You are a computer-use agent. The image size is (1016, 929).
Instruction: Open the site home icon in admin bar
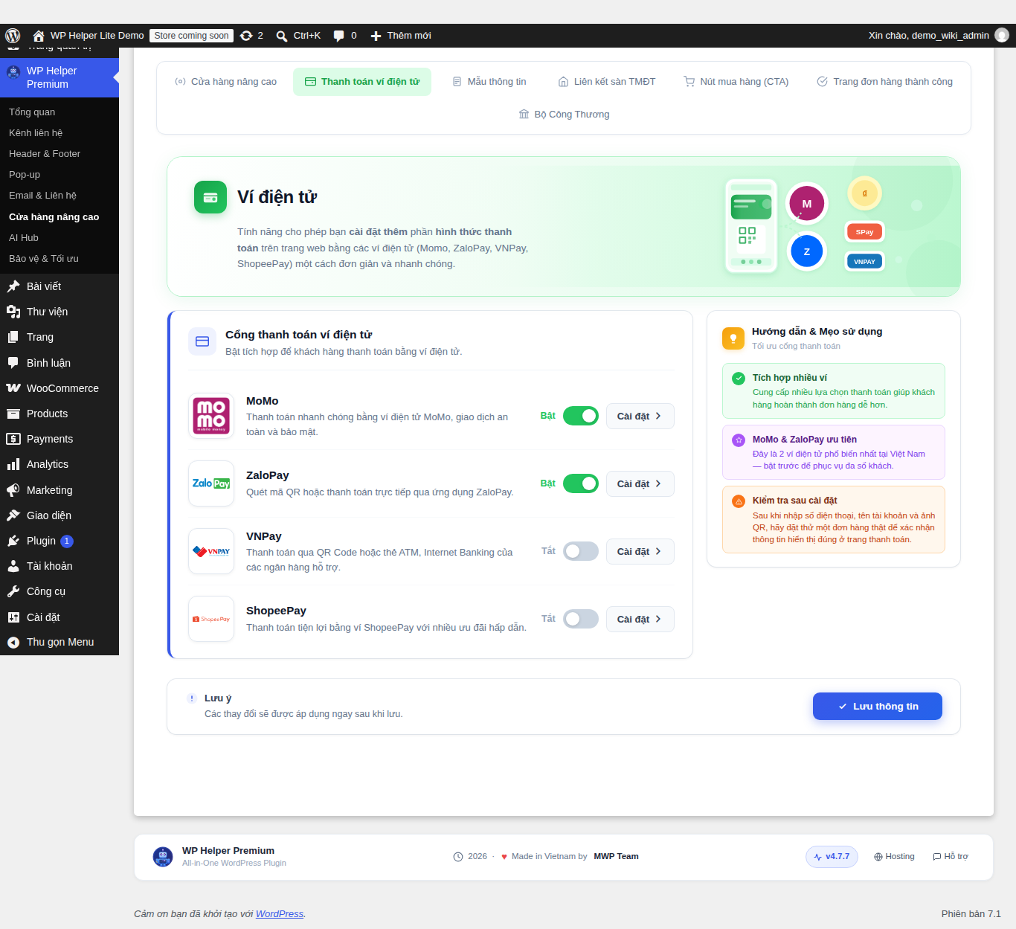pyautogui.click(x=39, y=36)
